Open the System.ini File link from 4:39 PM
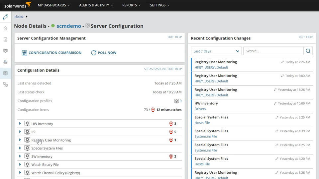Viewport: 319px width, 179px height. click(206, 136)
